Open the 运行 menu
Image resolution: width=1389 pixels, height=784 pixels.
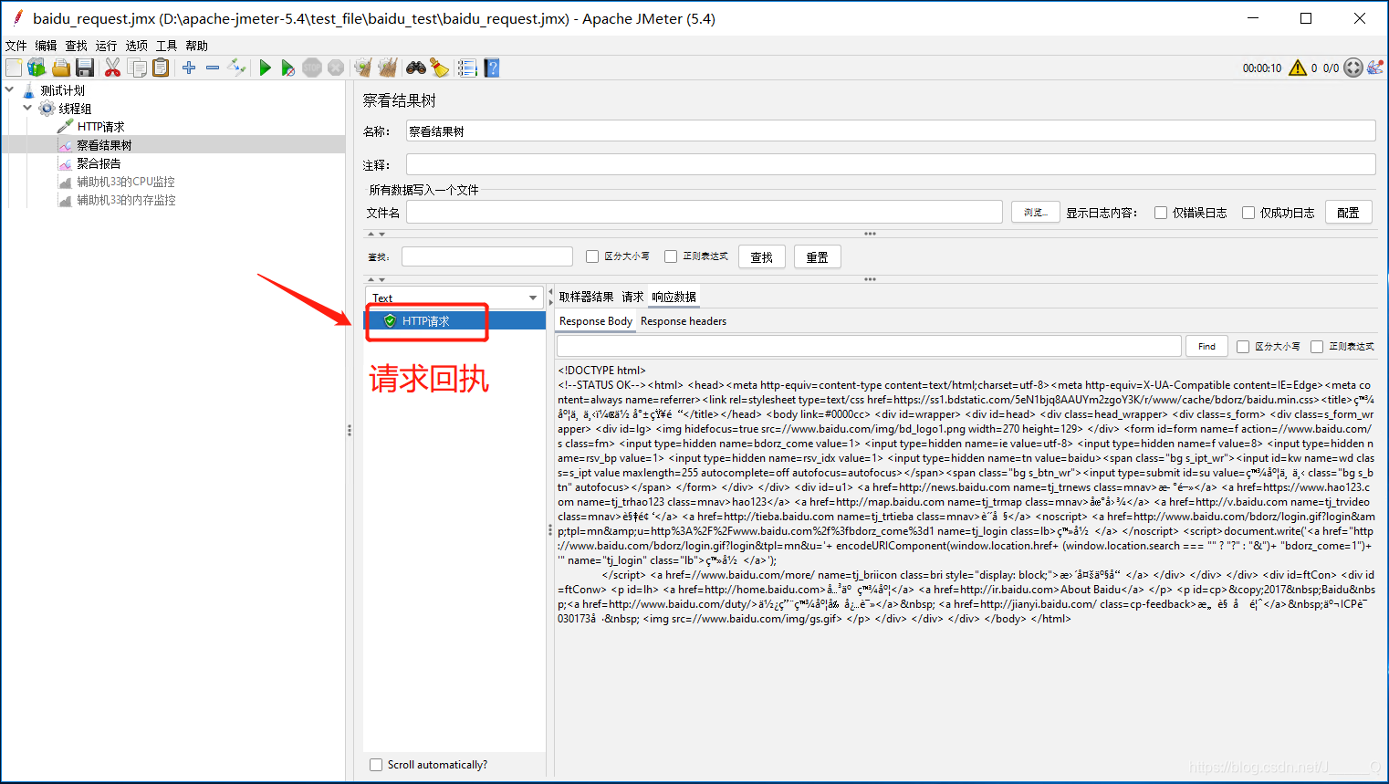[106, 46]
